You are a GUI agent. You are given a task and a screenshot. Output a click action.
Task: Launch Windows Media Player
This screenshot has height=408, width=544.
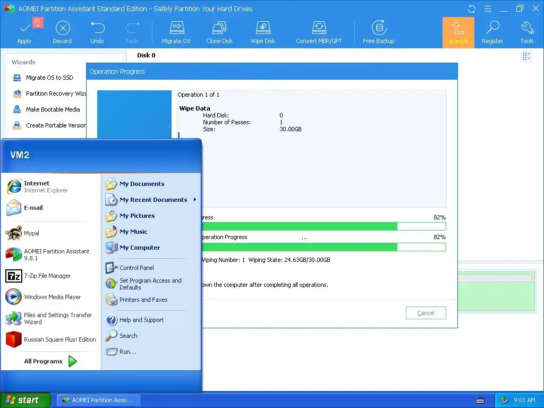pyautogui.click(x=50, y=297)
